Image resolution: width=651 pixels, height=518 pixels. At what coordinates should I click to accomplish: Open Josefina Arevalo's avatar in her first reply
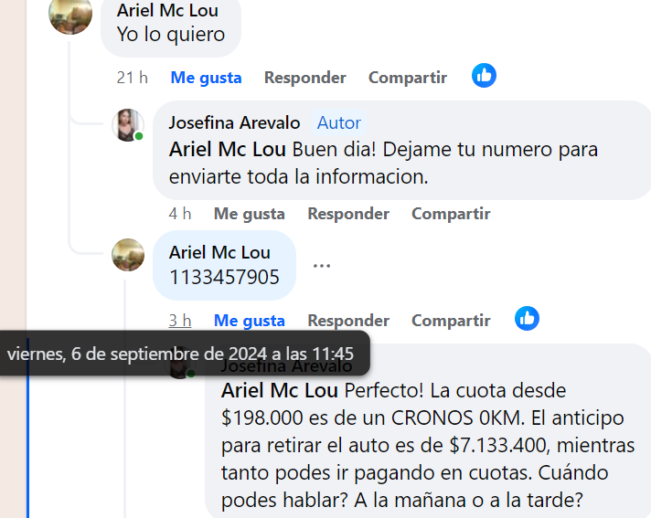click(128, 125)
